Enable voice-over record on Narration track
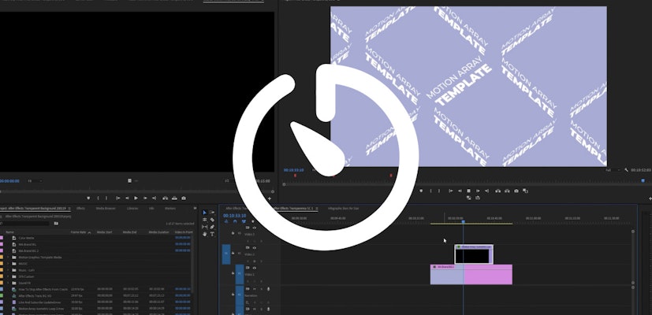 click(268, 289)
